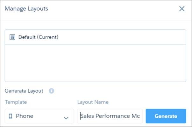Image resolution: width=192 pixels, height=127 pixels.
Task: Show Generate Layout info tooltip icon
Action: 52,91
